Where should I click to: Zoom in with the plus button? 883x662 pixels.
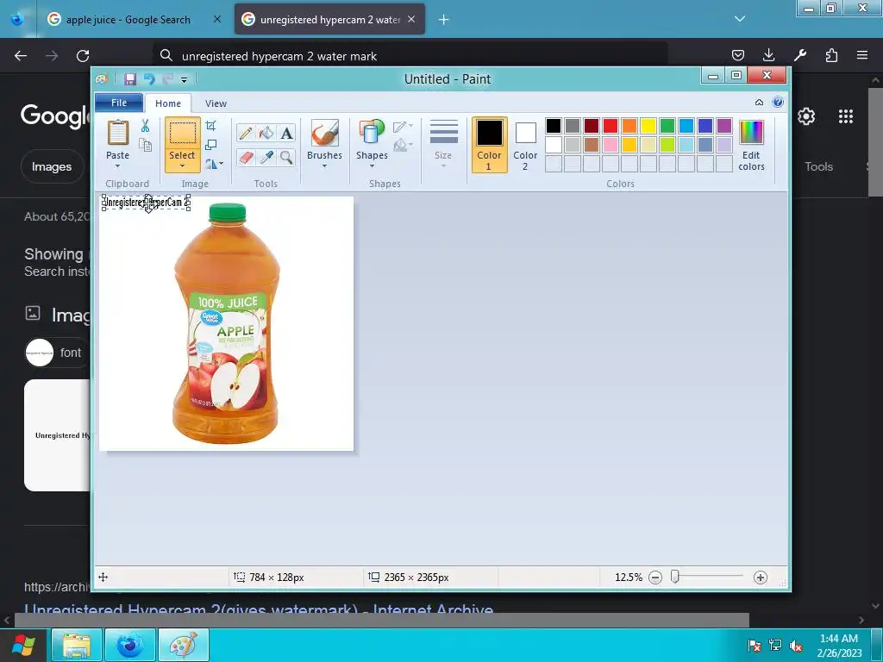[x=761, y=578]
